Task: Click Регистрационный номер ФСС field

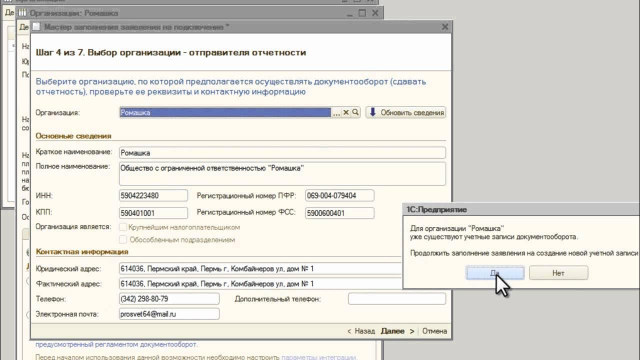Action: [x=339, y=213]
